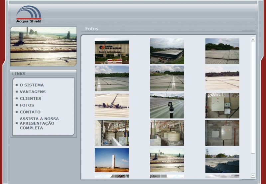Open the water tower blue sky thumbnail
Image resolution: width=266 pixels, height=184 pixels.
point(111,160)
